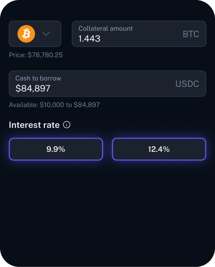Click the $10,000 minimum in Available line
The height and width of the screenshot is (267, 215).
[x=52, y=105]
